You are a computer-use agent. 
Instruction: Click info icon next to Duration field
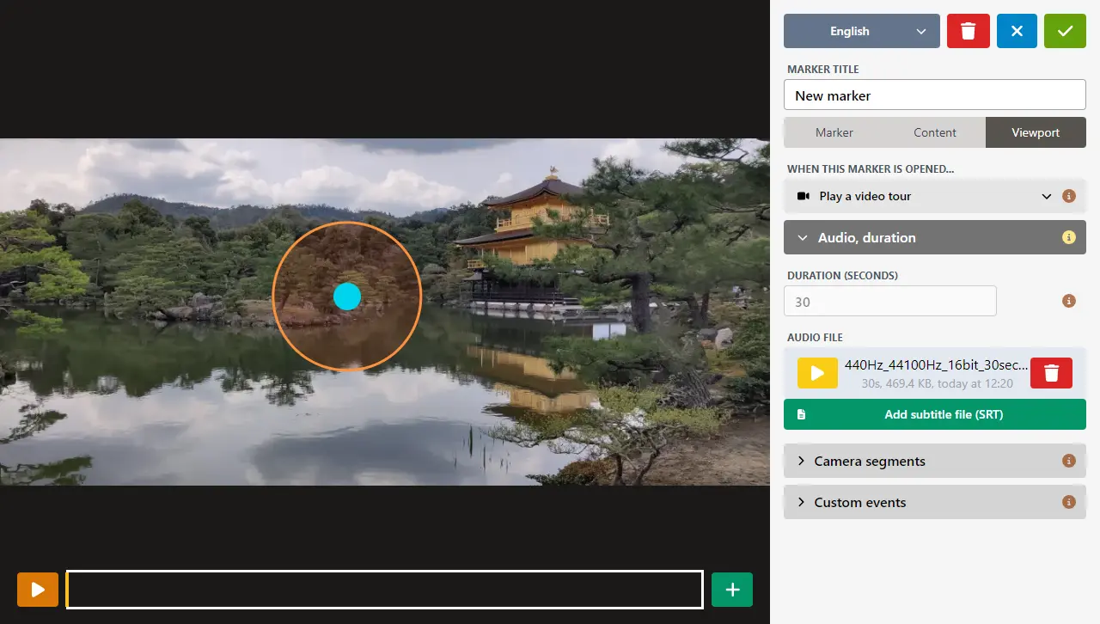(1069, 301)
